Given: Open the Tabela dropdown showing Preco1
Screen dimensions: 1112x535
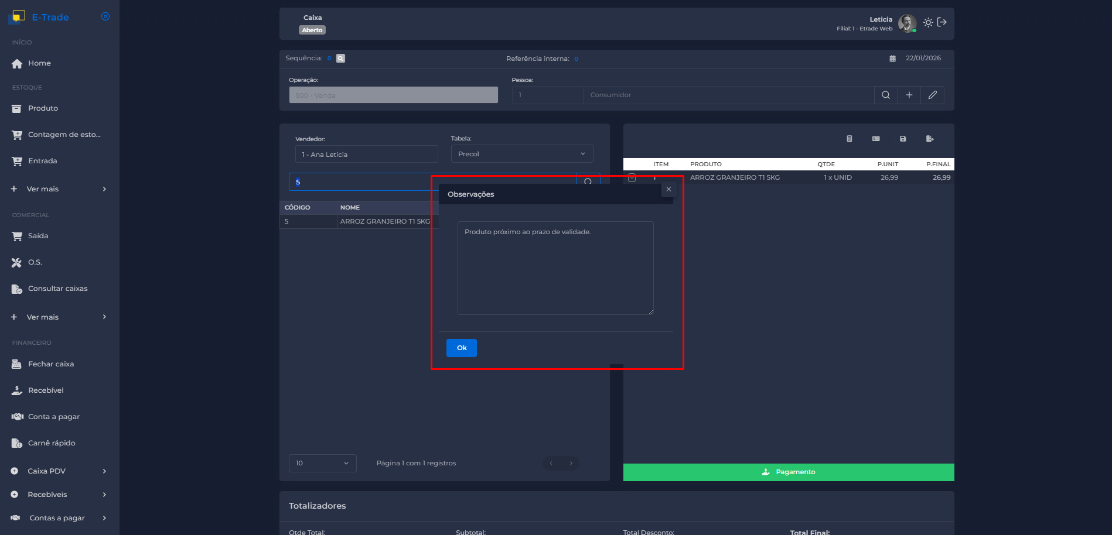Looking at the screenshot, I should pos(521,154).
